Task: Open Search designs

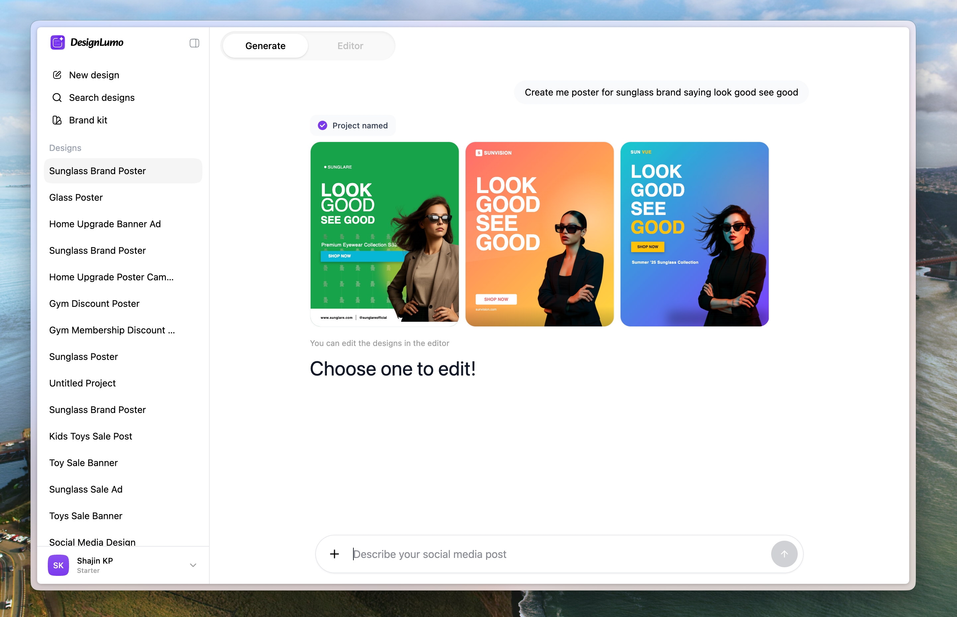Action: point(102,97)
